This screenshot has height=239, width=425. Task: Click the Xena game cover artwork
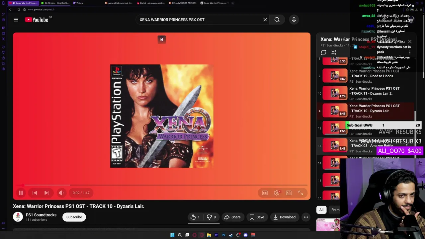162,116
